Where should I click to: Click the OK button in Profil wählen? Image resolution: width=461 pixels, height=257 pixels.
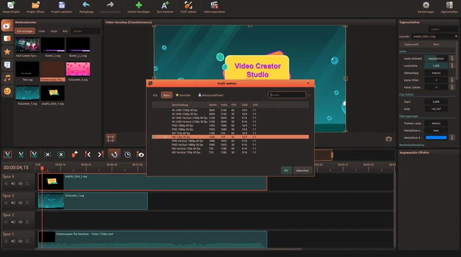pyautogui.click(x=286, y=170)
